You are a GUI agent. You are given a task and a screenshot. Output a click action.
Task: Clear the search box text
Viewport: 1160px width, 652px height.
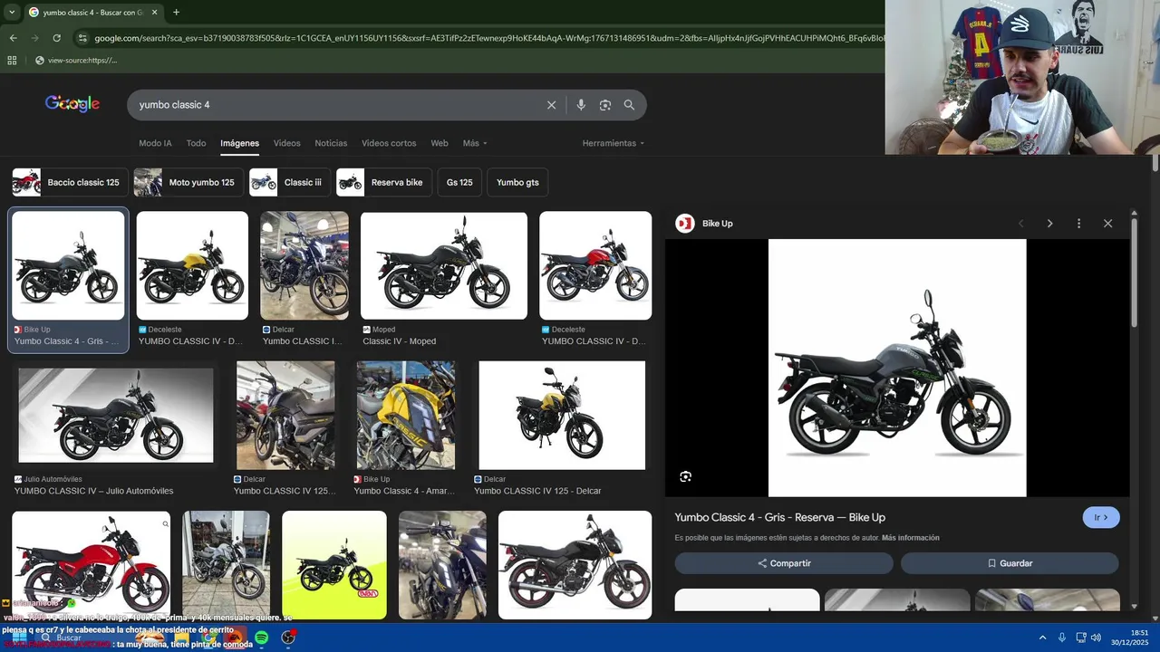tap(551, 105)
